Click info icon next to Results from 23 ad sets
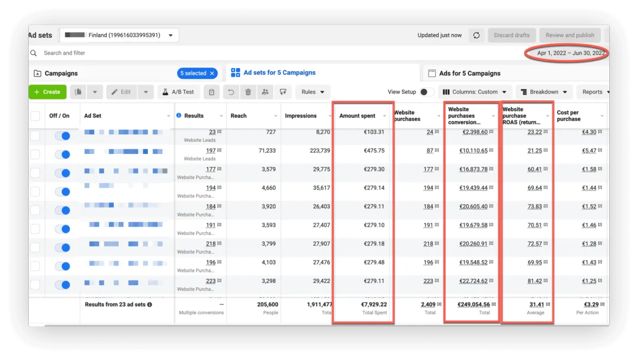638x359 pixels. pyautogui.click(x=150, y=305)
